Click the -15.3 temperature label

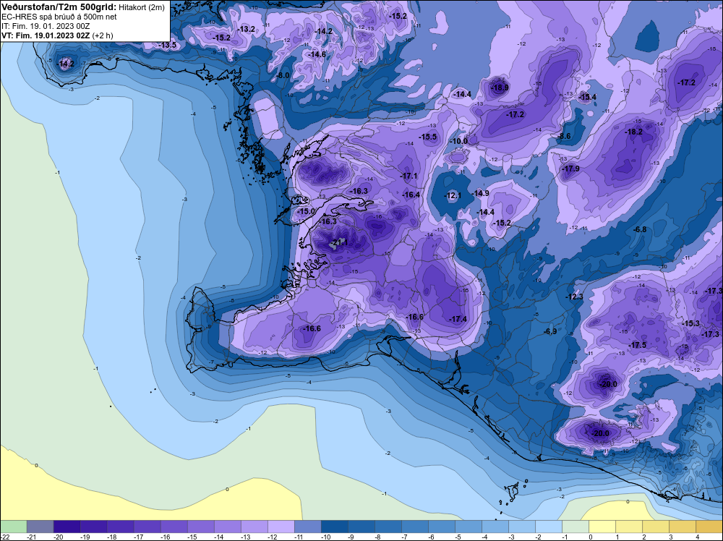(690, 324)
